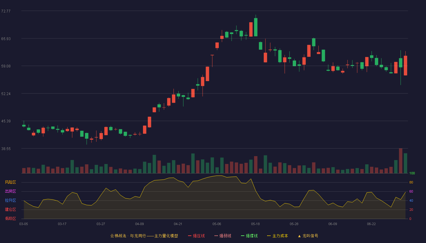Screen dimensions: 426x243
Task: Click the 低吸区 zone label
Action: coord(10,218)
